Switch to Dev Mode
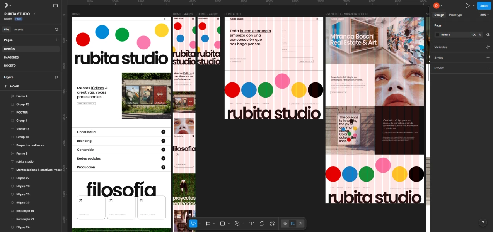 (300, 224)
